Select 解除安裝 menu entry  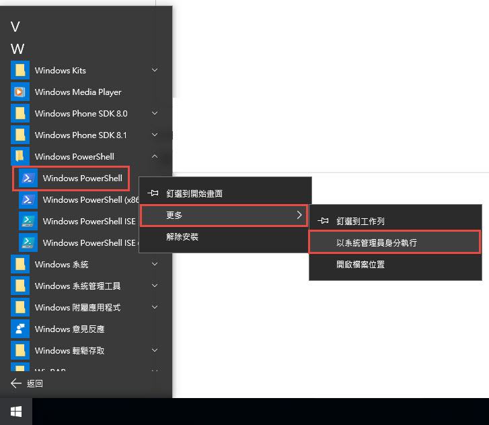coord(225,236)
